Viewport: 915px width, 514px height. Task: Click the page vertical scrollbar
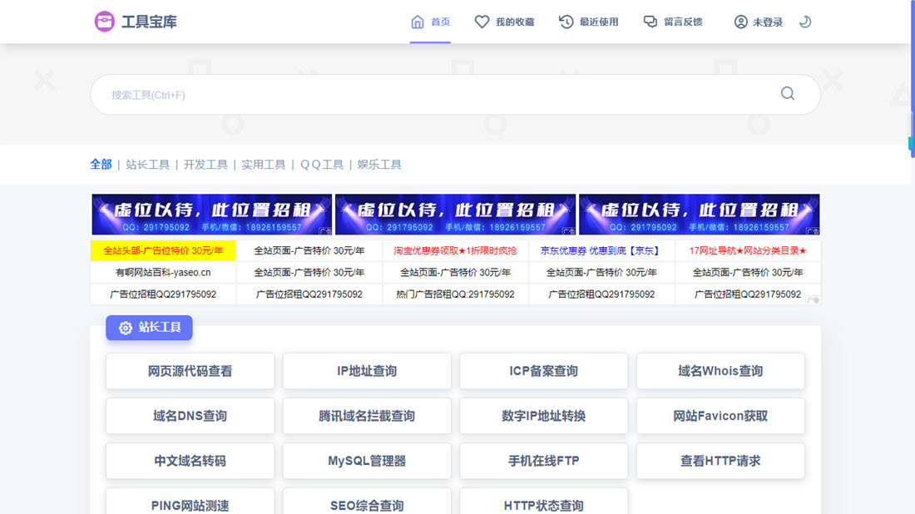(911, 250)
